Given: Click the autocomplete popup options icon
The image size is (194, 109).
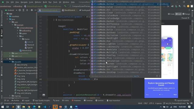Looking at the screenshot, I should [x=160, y=76].
